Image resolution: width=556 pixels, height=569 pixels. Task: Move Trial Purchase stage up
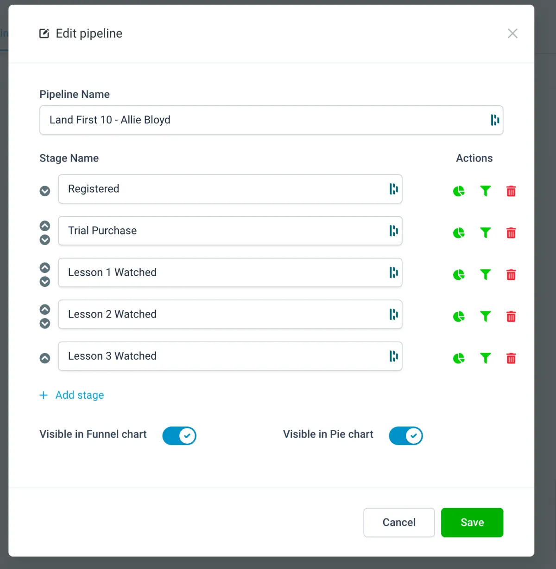click(45, 226)
